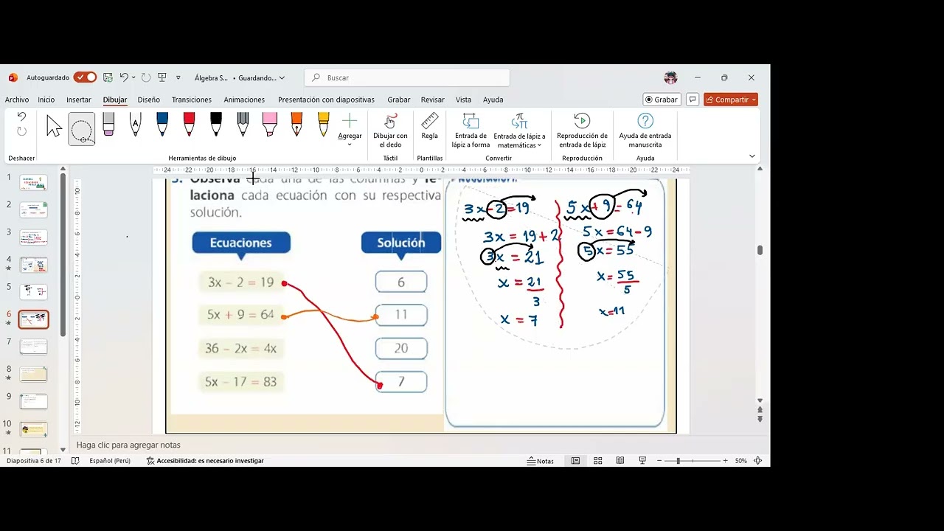Toggle the Regla ruler stencil
This screenshot has width=944, height=531.
point(429,126)
